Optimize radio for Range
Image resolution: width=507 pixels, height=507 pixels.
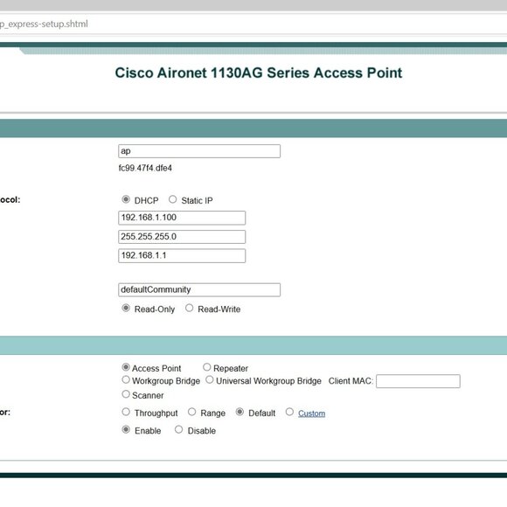[191, 412]
